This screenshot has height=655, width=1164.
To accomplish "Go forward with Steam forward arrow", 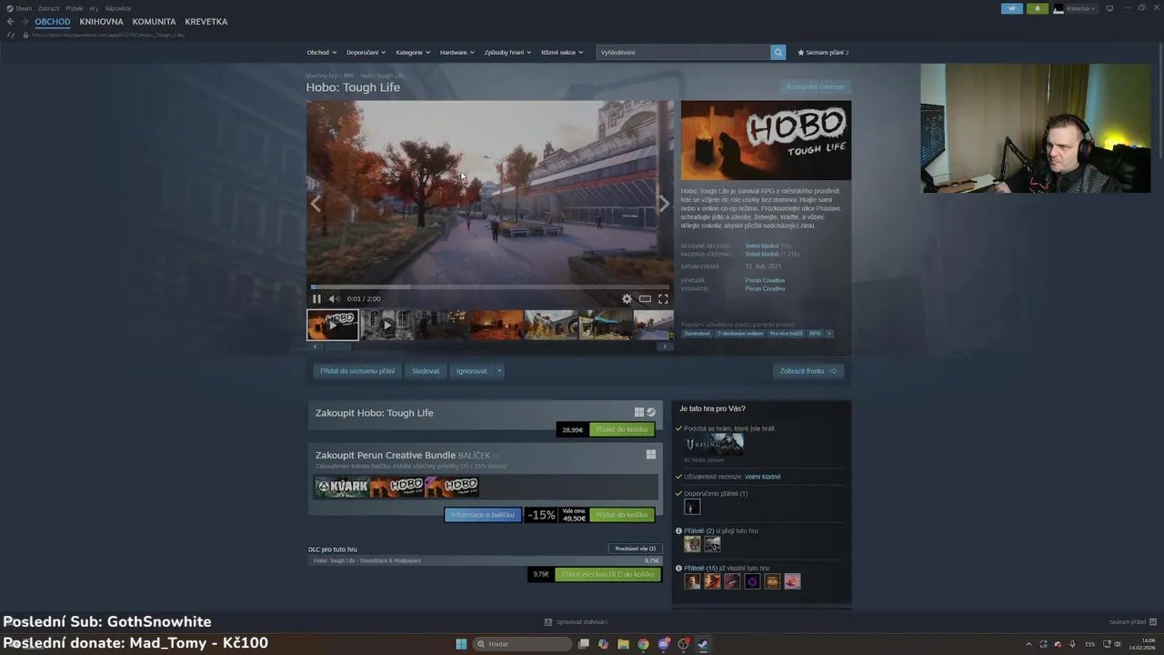I will [x=25, y=22].
